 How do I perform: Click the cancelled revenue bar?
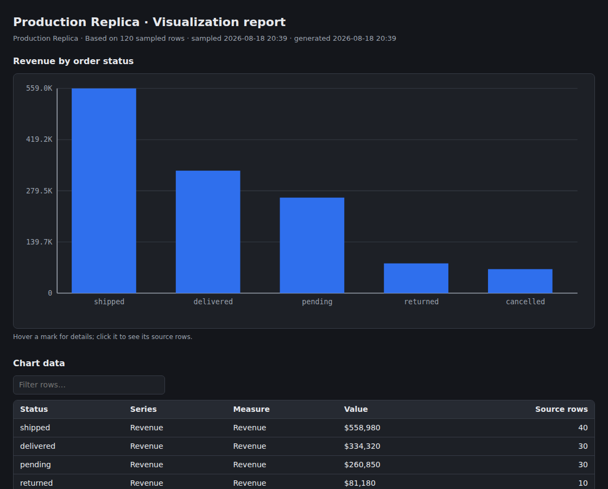pos(520,281)
